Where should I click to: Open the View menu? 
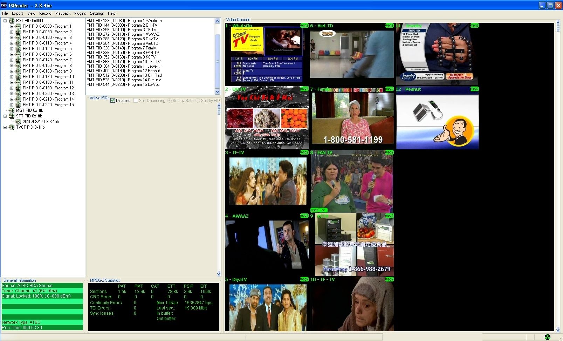coord(32,13)
